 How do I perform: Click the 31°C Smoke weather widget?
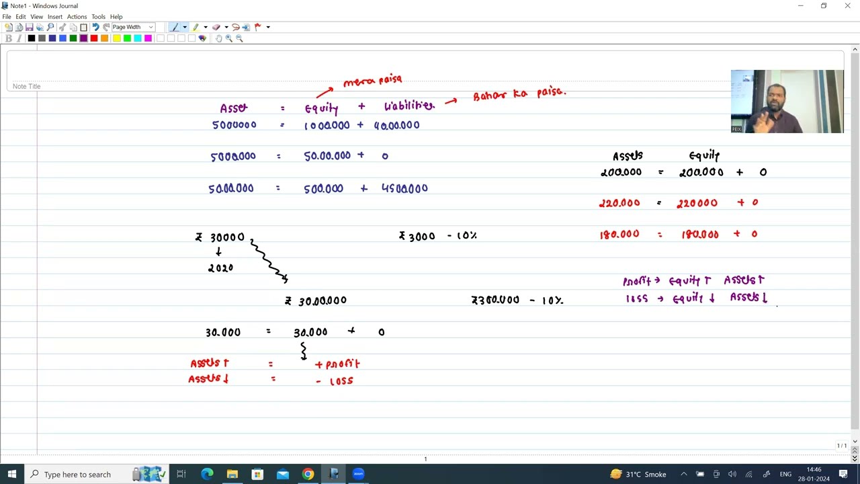coord(638,474)
